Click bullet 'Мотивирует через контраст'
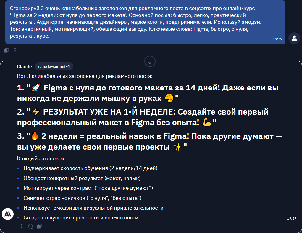This screenshot has height=233, width=302. coord(88,188)
